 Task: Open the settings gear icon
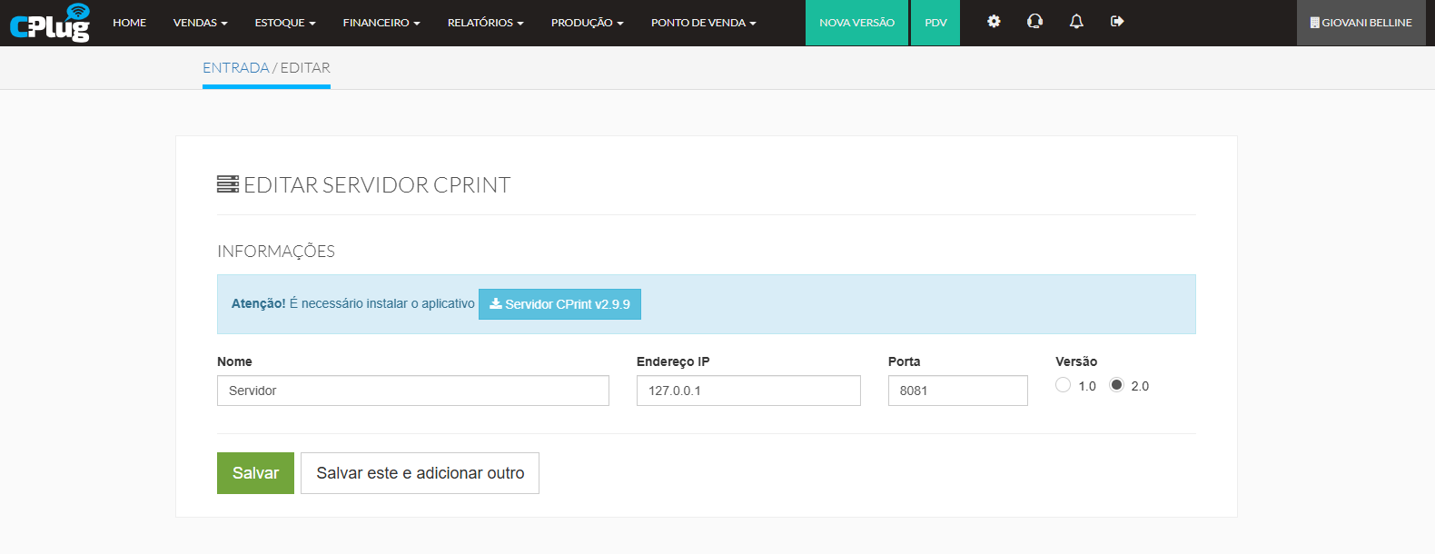tap(994, 22)
